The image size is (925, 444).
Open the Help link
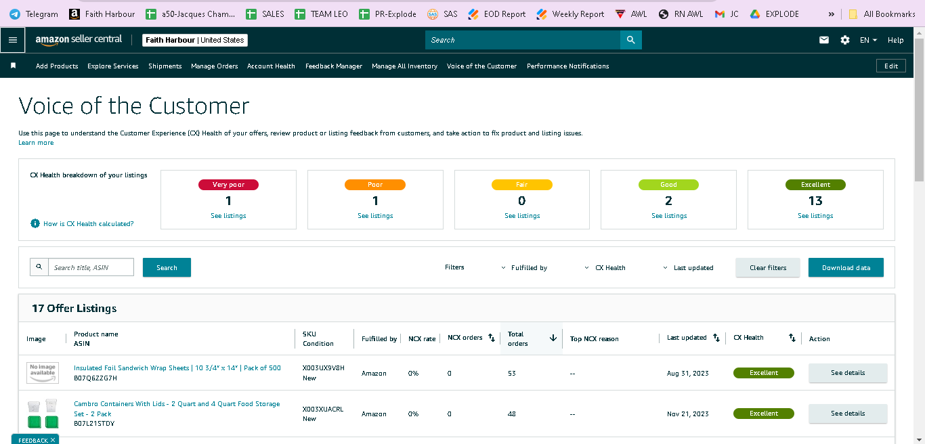point(895,40)
